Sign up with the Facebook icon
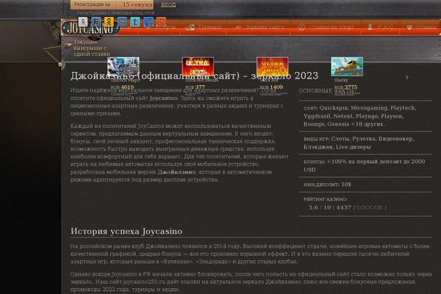The width and height of the screenshot is (441, 294). click(x=148, y=21)
